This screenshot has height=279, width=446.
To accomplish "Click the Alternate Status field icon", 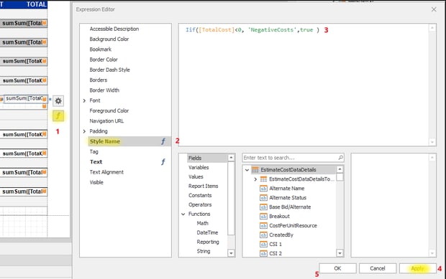I will coord(263,198).
